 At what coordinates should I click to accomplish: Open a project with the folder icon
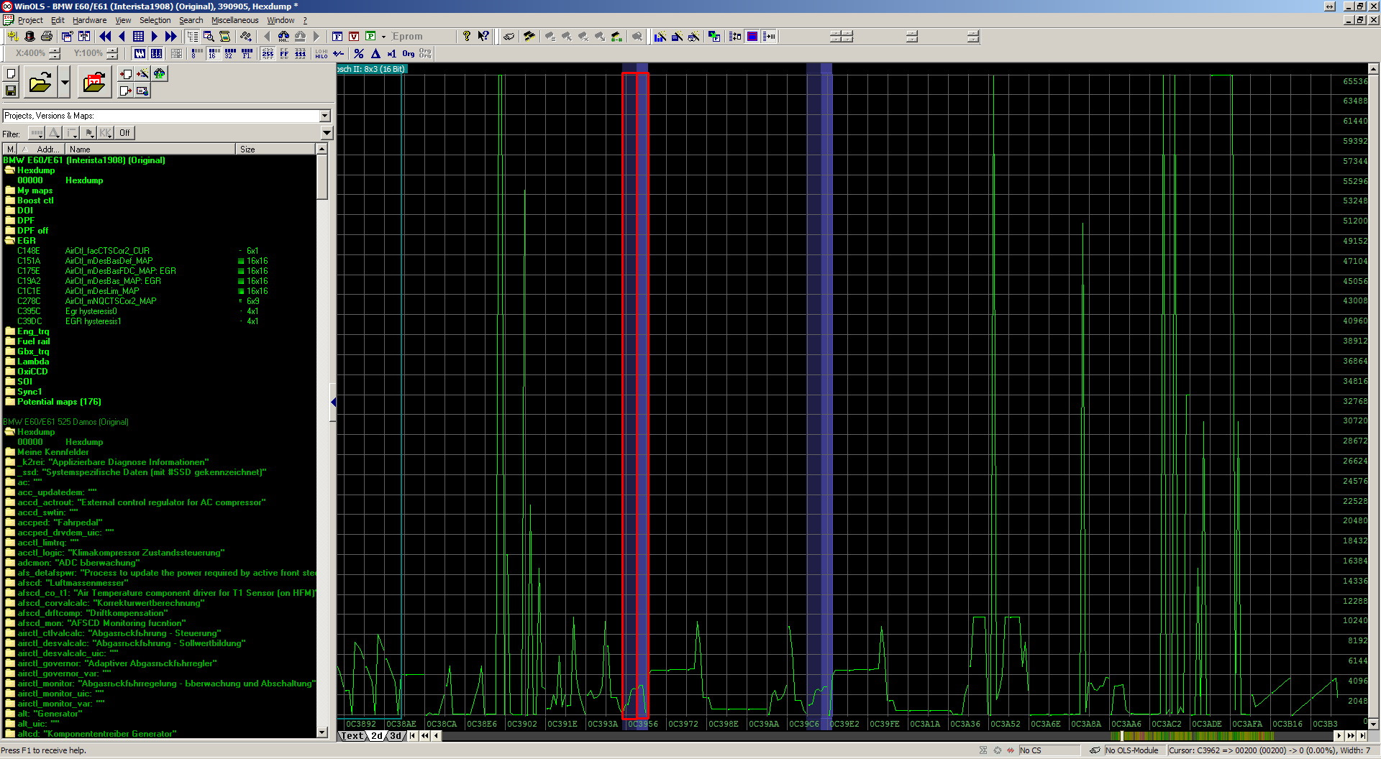40,83
